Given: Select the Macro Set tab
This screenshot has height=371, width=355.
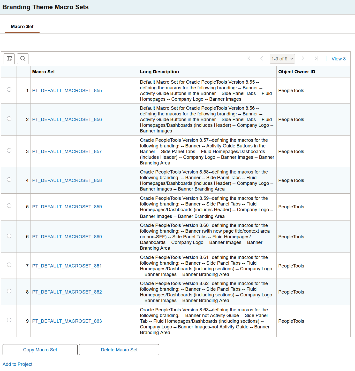Looking at the screenshot, I should coord(22,27).
